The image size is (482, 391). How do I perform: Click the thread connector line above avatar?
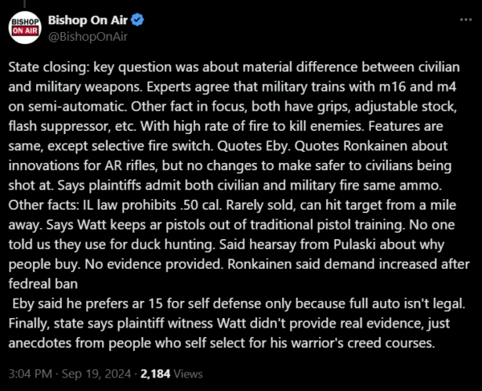[x=25, y=4]
